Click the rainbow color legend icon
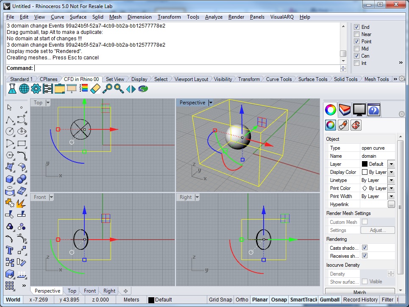The height and width of the screenshot is (307, 409). (x=83, y=89)
